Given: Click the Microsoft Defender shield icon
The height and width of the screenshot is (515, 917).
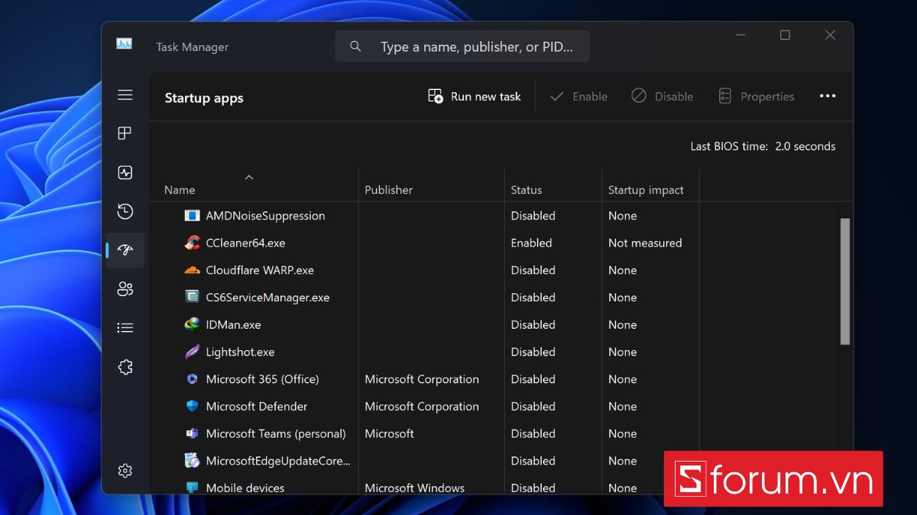Looking at the screenshot, I should coord(193,406).
